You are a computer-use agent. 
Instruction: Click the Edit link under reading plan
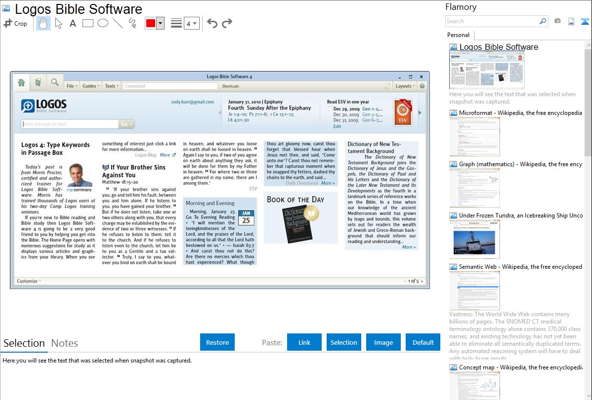coord(337,126)
